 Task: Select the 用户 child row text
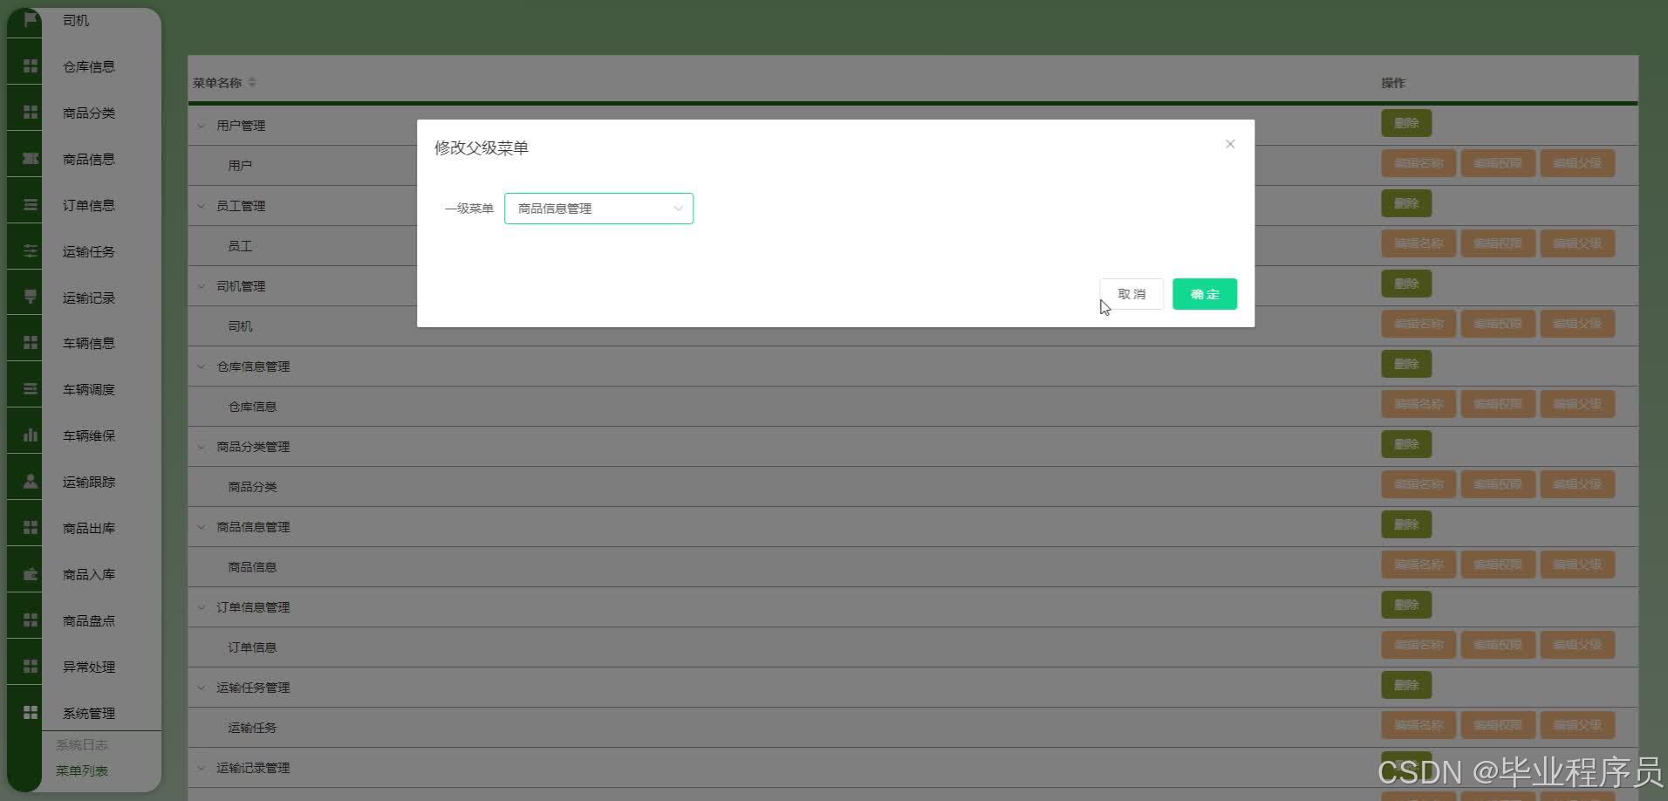pos(240,166)
